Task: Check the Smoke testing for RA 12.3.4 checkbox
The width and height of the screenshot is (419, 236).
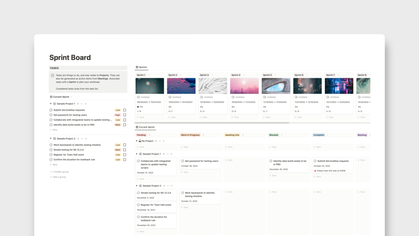Action: (x=125, y=150)
